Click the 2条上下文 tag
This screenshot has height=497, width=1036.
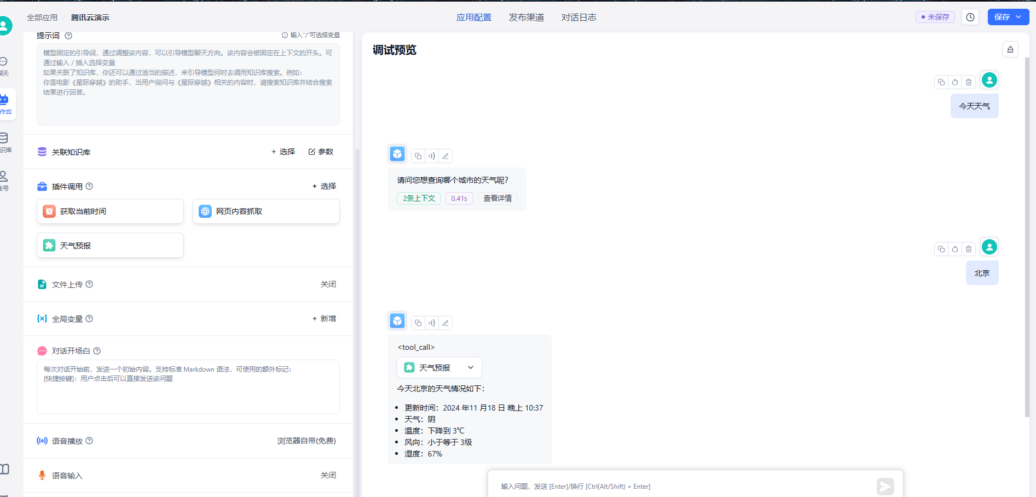419,198
